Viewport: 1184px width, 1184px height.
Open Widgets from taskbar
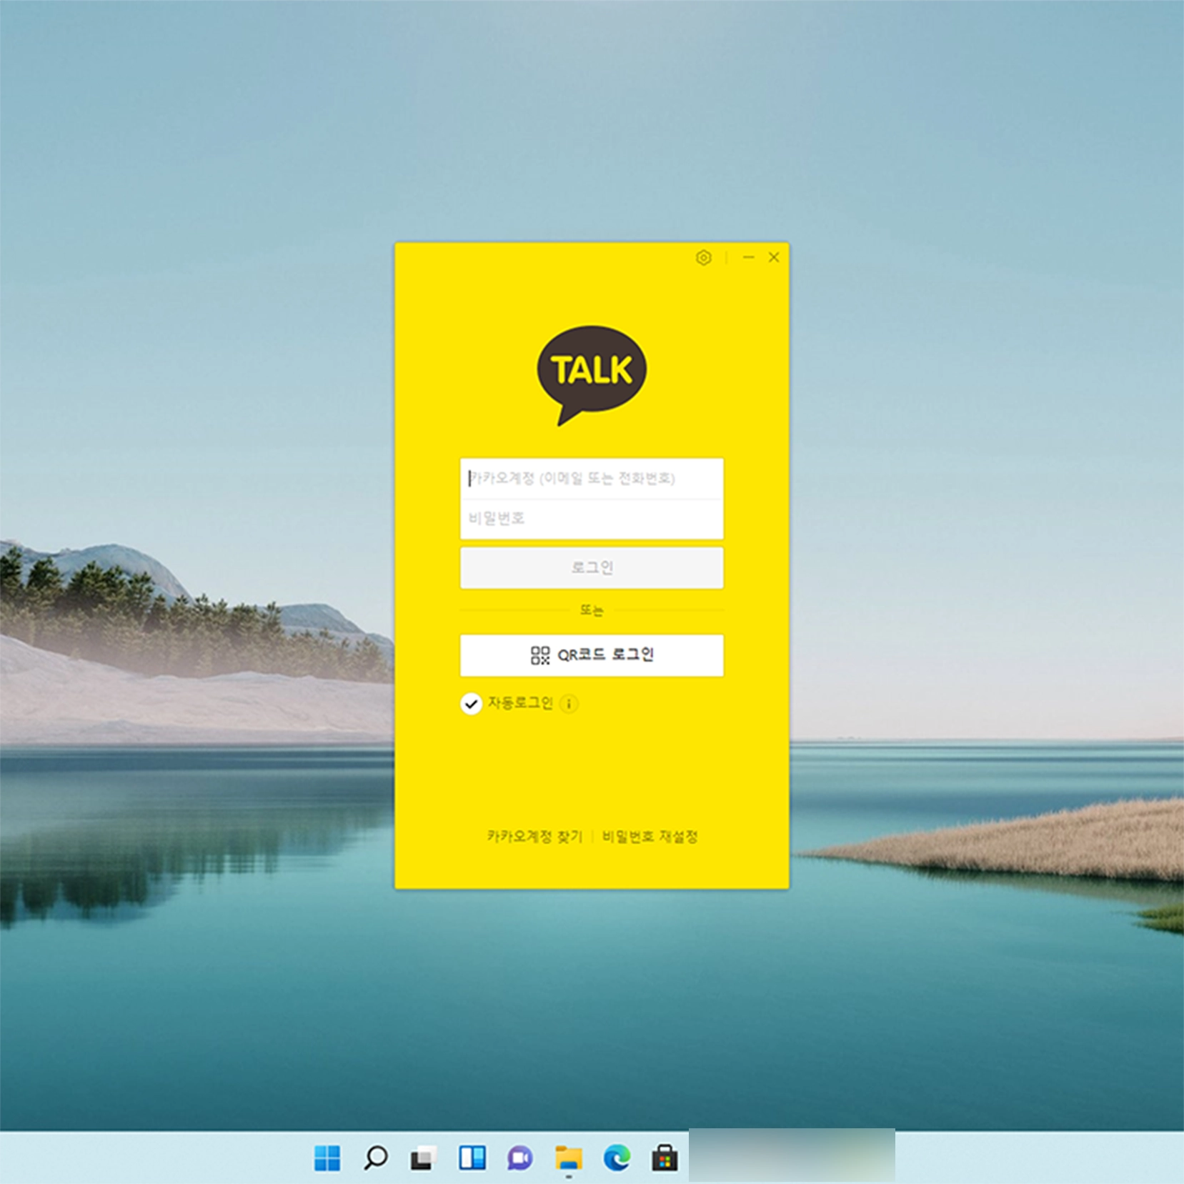472,1158
